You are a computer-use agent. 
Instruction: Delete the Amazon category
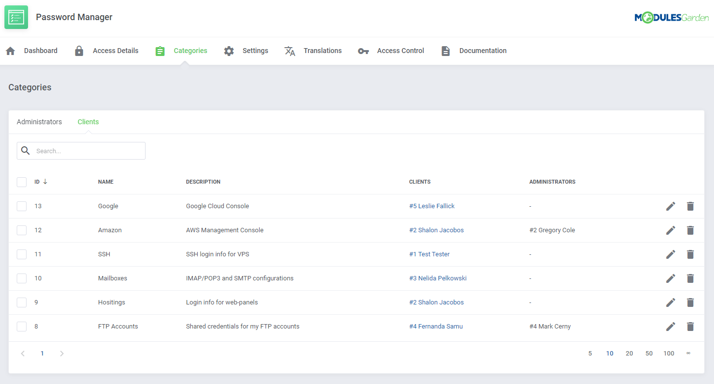click(x=690, y=230)
